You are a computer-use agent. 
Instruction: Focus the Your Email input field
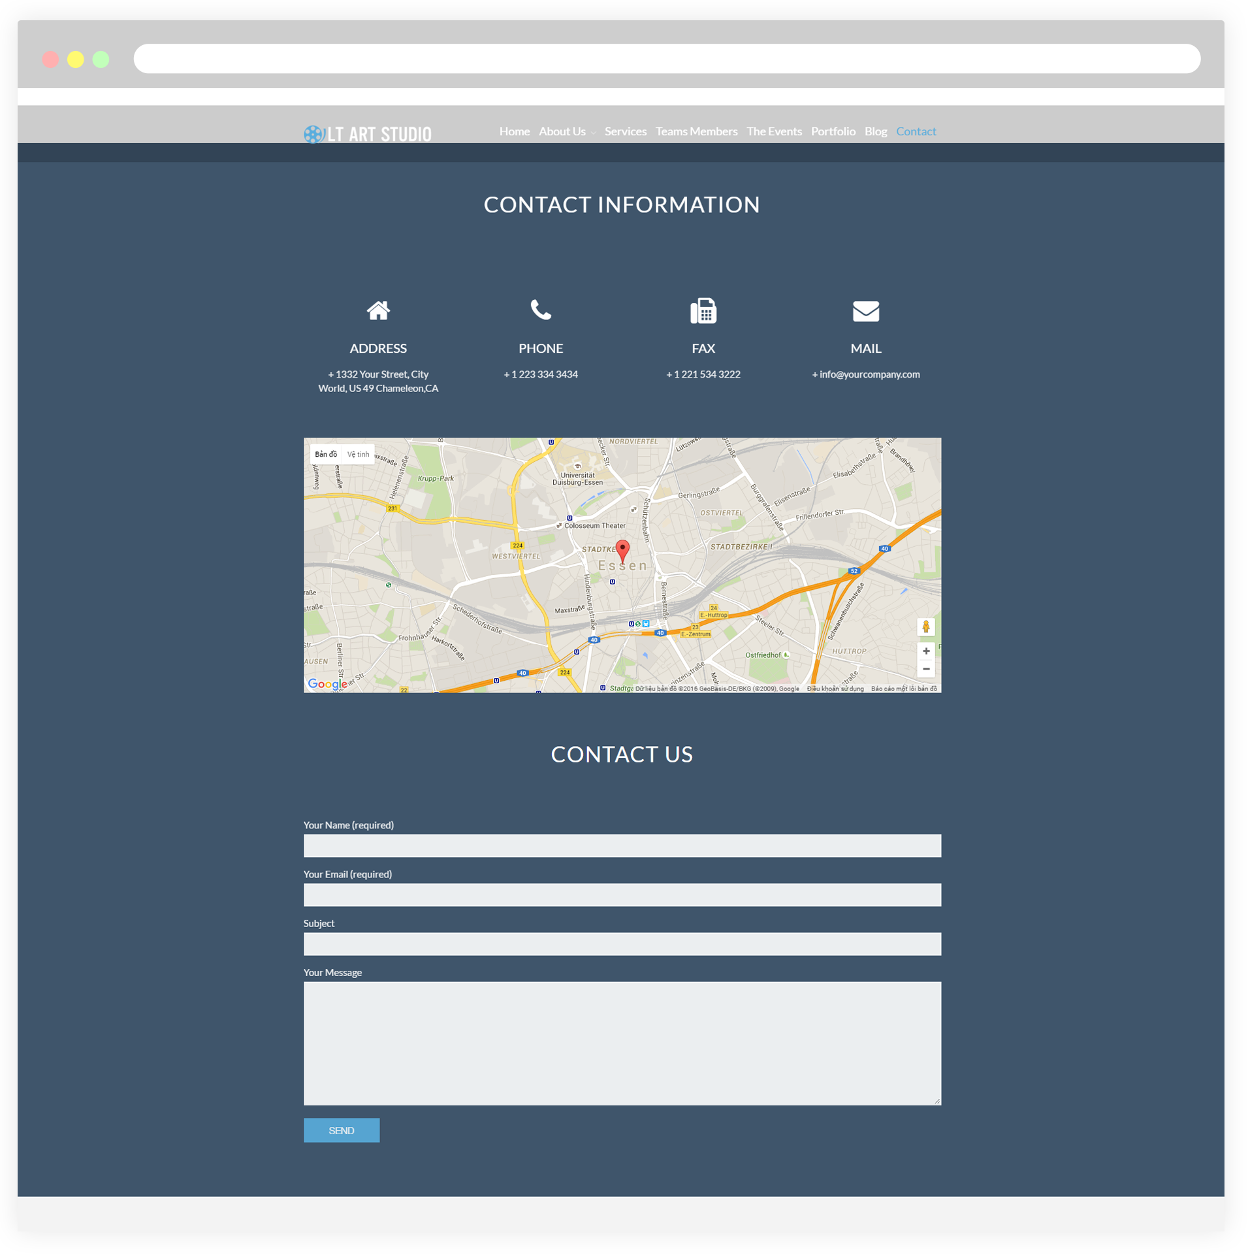pyautogui.click(x=622, y=895)
